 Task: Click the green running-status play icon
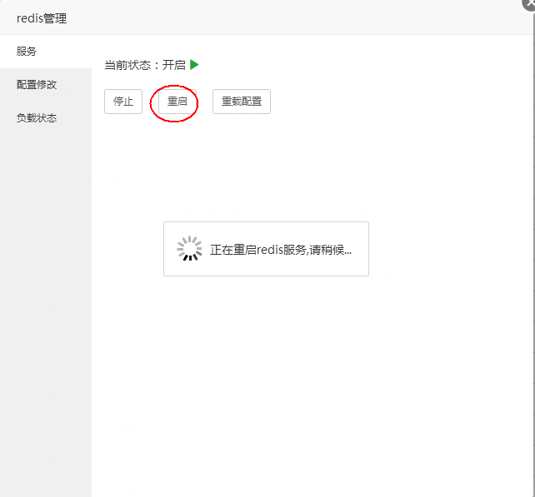click(x=194, y=65)
